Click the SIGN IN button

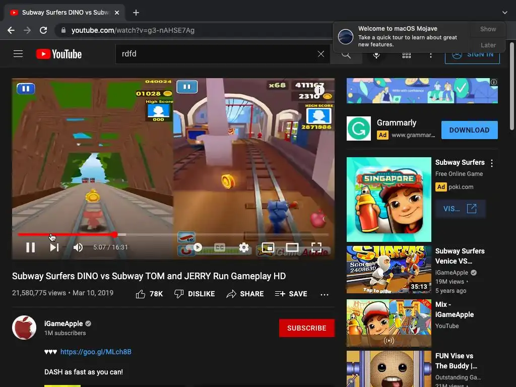tap(472, 54)
